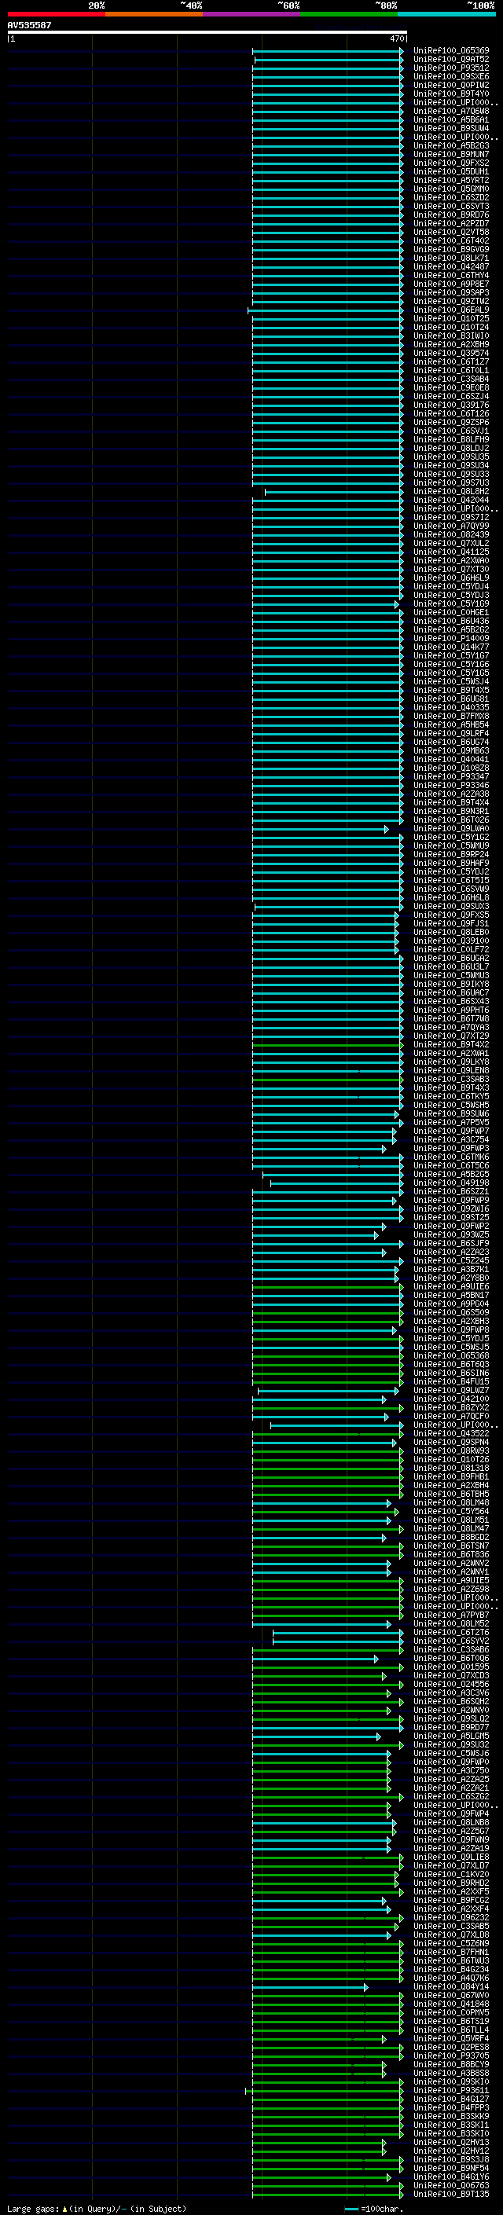
Task: Select hit UniRef100_B9GVG9
Action: [451, 249]
